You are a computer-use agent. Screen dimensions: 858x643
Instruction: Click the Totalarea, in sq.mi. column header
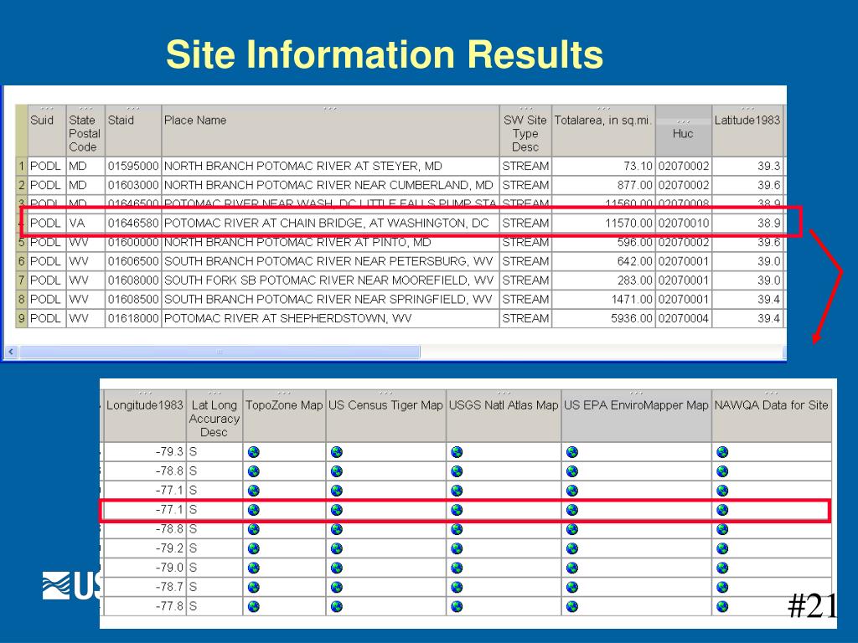click(603, 131)
